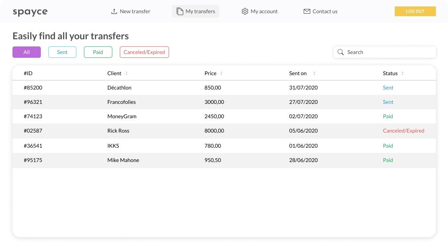Screen dimensions: 448x247
Task: Filter transfers by Sent
Action: point(62,52)
